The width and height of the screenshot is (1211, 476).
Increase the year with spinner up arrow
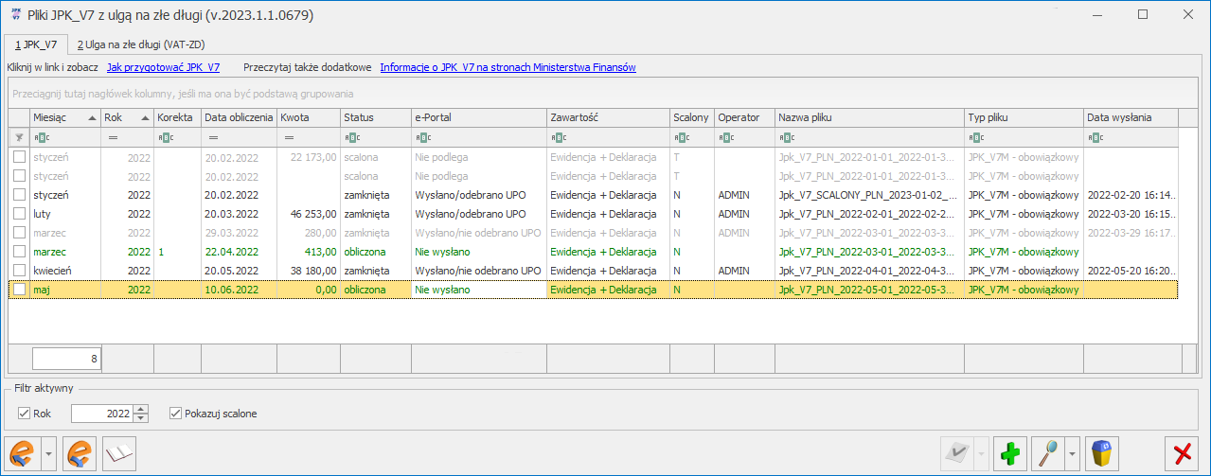pyautogui.click(x=141, y=409)
